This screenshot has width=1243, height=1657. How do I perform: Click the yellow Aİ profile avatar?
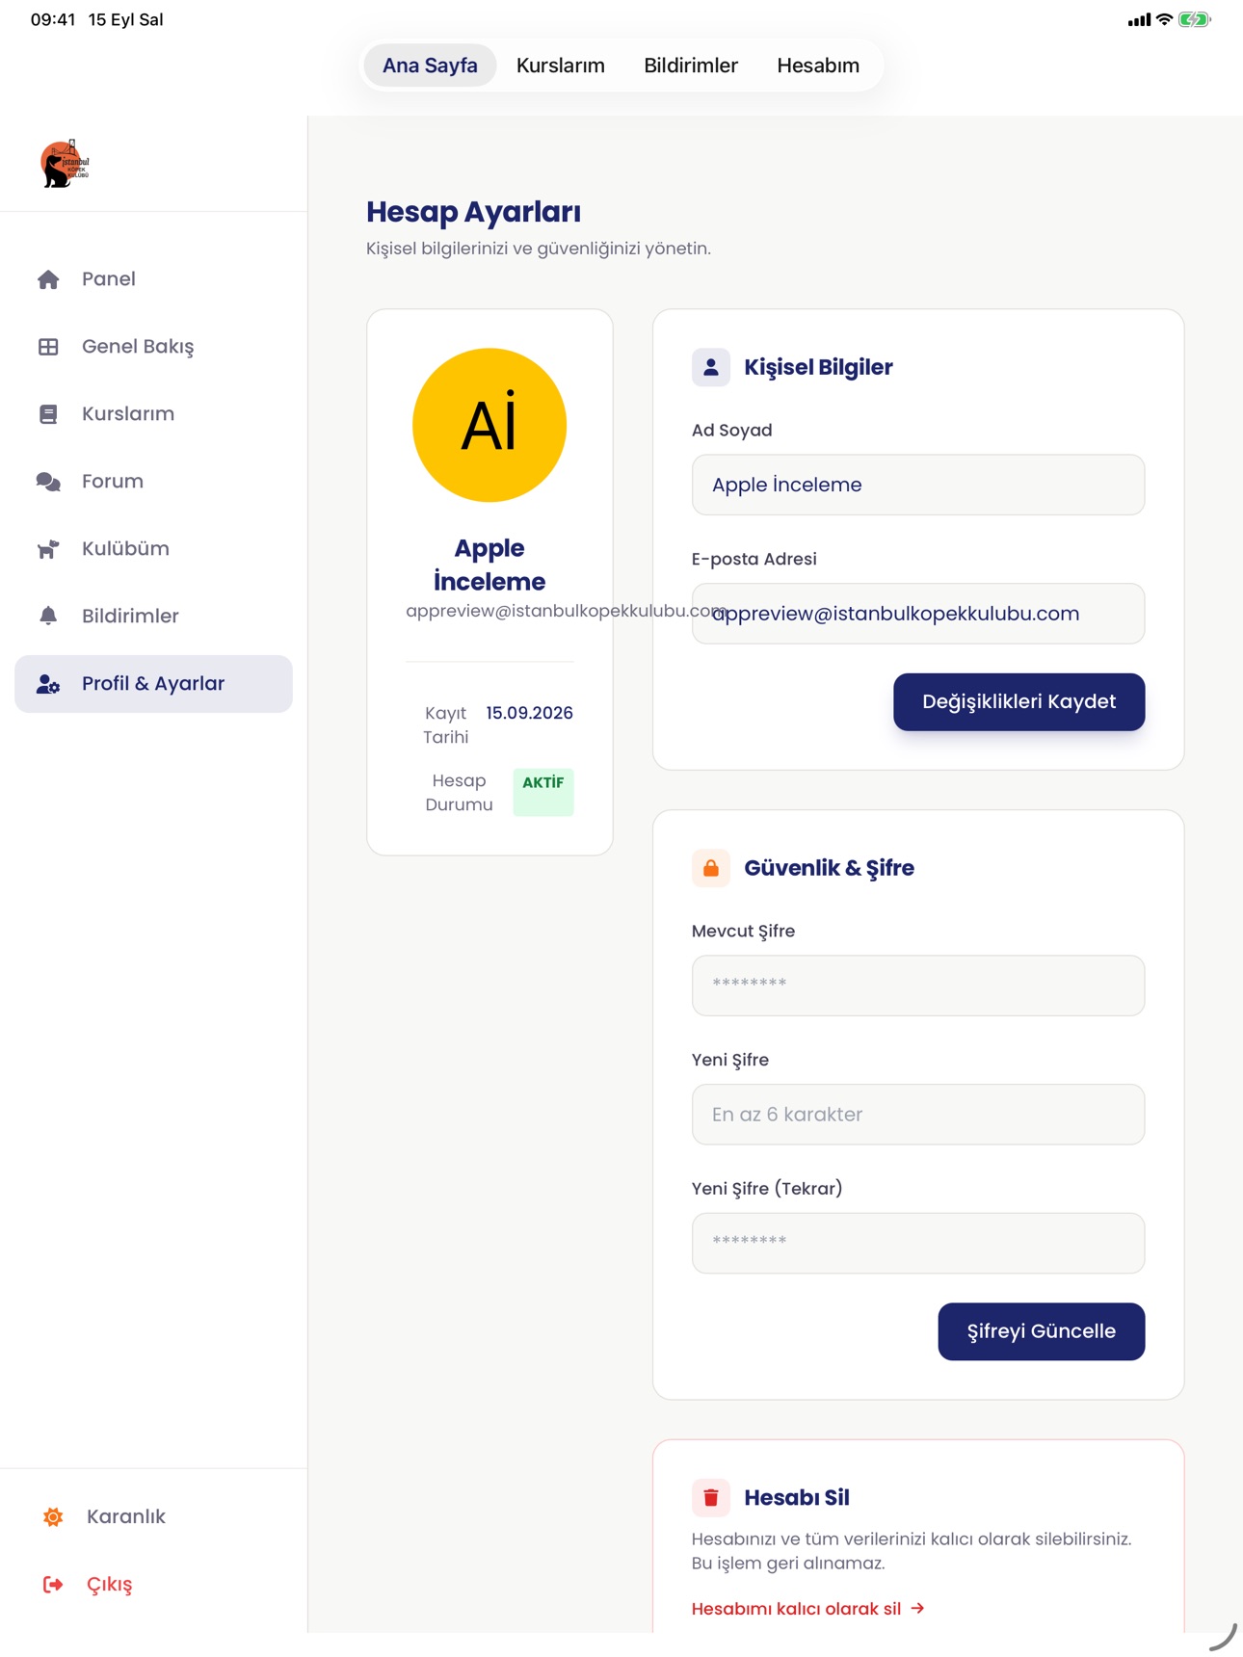pos(489,425)
